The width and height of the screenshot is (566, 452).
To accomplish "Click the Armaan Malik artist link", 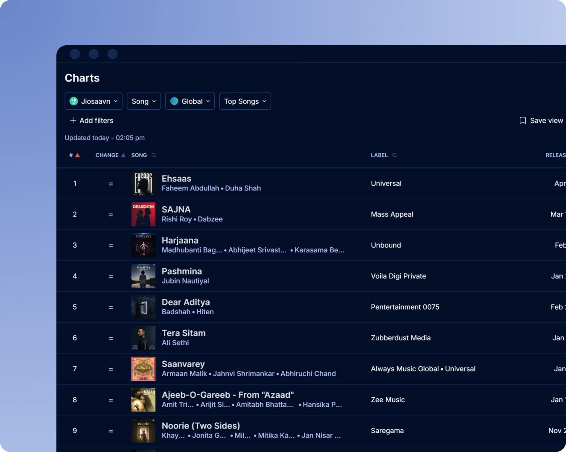I will pos(184,373).
